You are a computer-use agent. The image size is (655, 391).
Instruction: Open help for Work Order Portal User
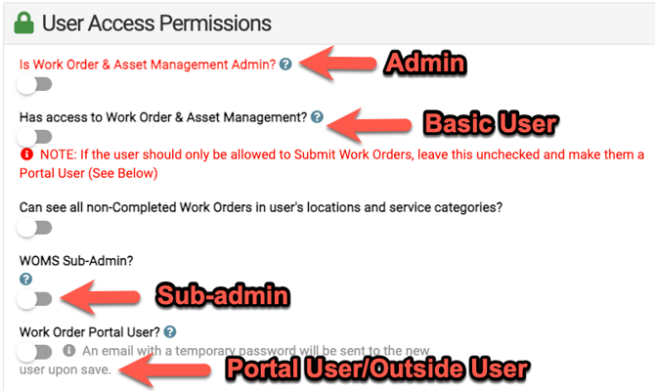click(x=170, y=331)
